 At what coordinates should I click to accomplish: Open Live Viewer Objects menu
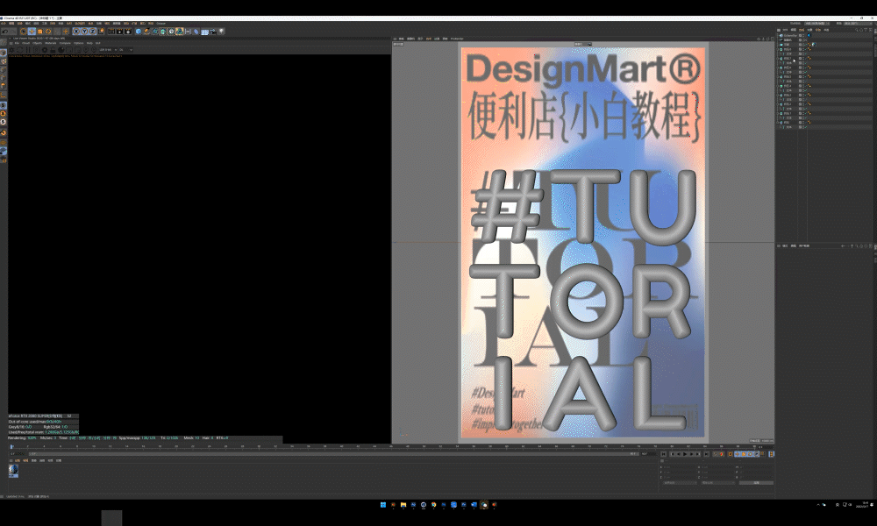point(37,43)
